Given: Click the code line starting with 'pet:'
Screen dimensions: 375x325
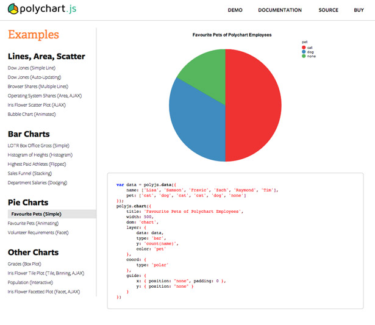Looking at the screenshot, I should pos(187,196).
